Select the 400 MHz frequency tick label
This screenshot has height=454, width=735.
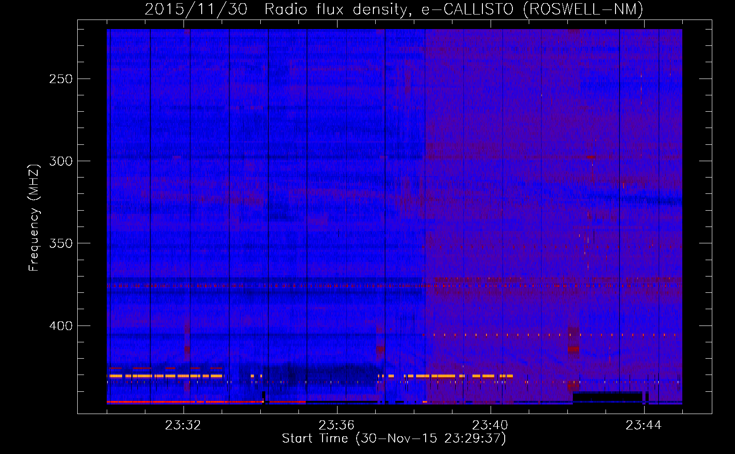tap(60, 326)
